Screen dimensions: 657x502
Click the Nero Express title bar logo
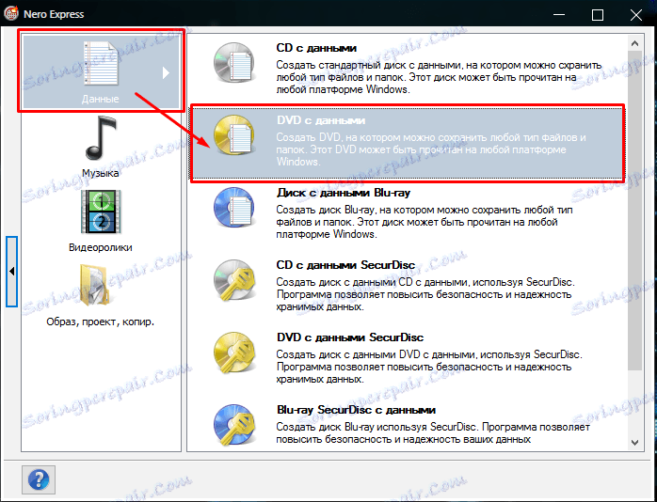pyautogui.click(x=11, y=14)
